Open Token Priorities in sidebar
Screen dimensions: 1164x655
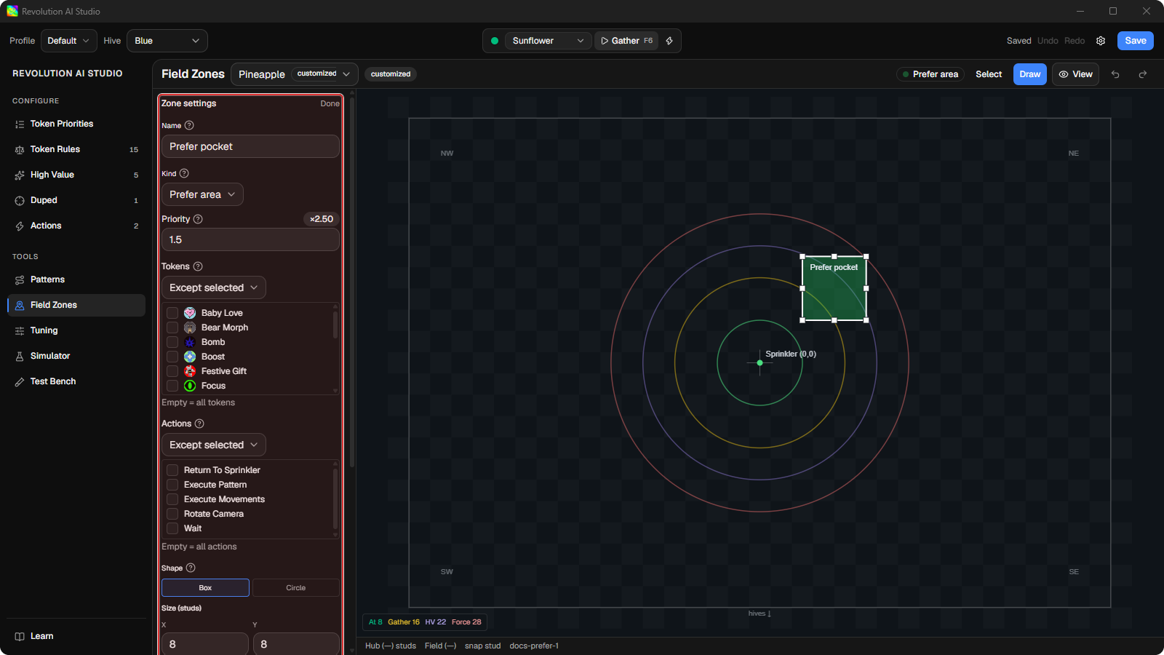pos(76,124)
